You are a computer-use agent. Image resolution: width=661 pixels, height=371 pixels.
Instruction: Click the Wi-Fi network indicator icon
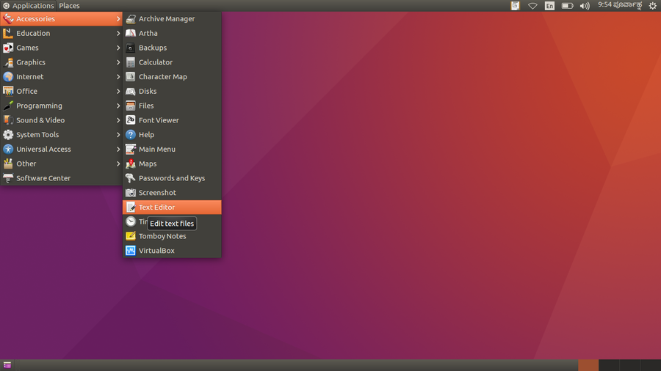532,6
